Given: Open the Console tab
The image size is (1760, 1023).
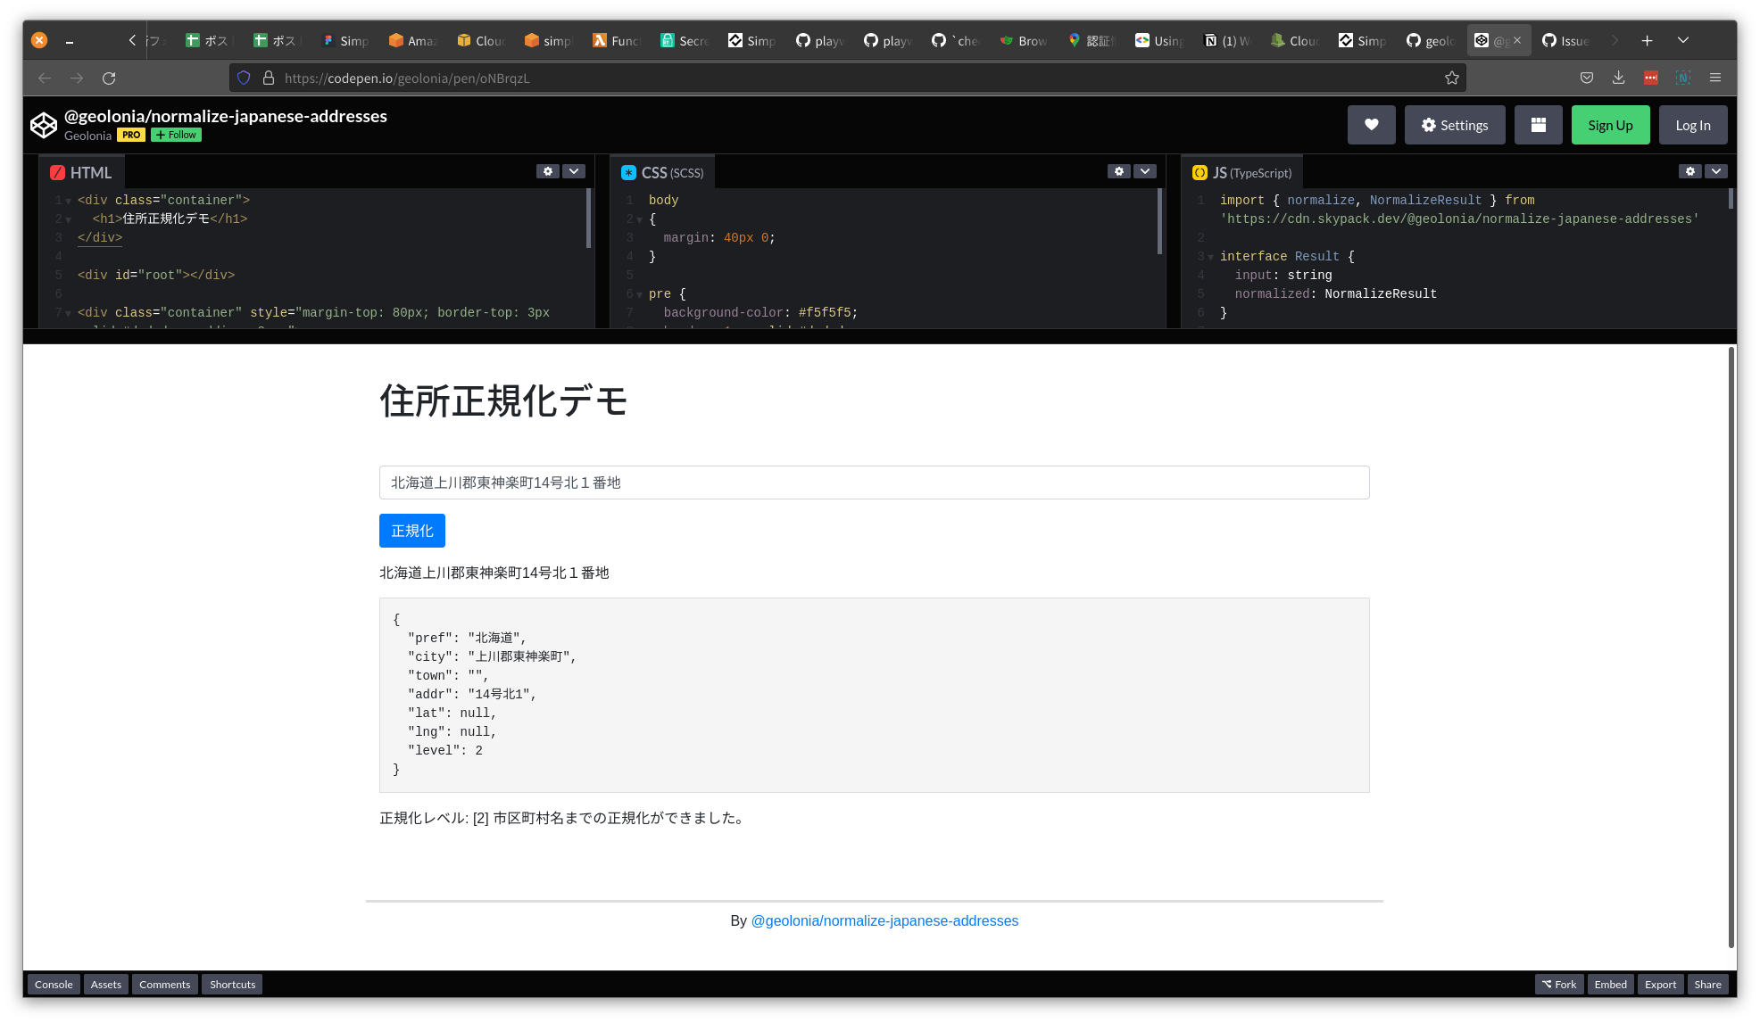Looking at the screenshot, I should 54,984.
